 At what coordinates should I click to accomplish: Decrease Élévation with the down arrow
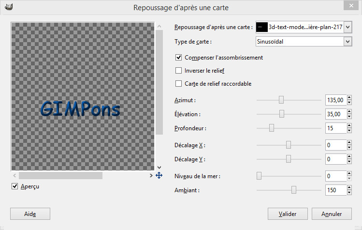(x=349, y=116)
